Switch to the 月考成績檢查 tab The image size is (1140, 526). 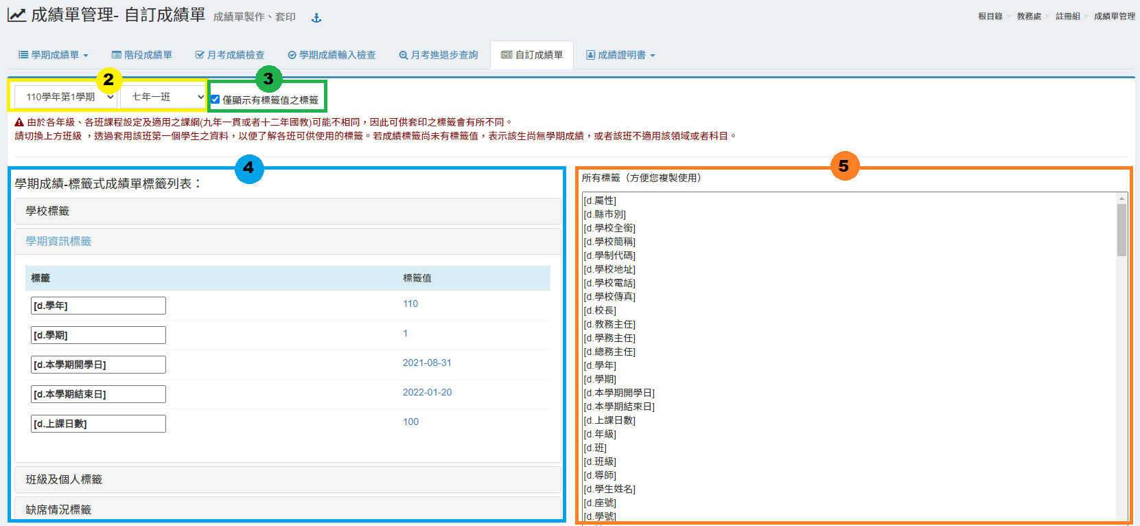coord(230,55)
